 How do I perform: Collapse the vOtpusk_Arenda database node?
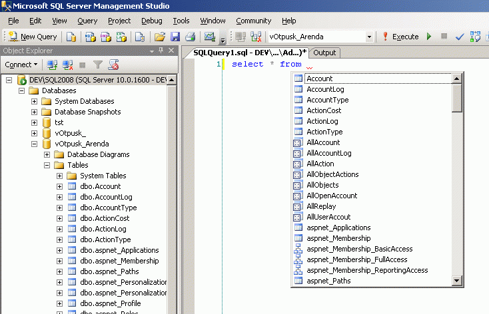tap(34, 144)
